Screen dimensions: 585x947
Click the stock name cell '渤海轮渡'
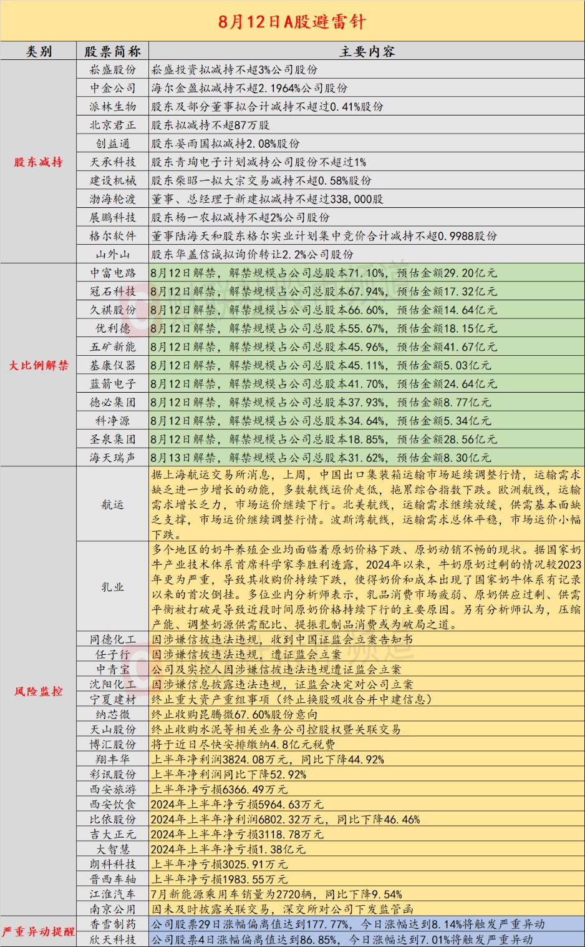coord(112,199)
